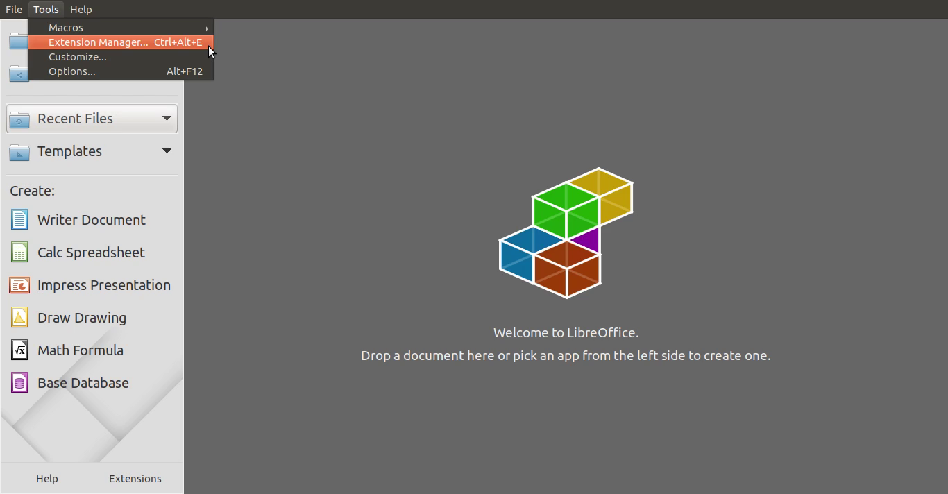Open the Extensions link at bottom

click(135, 479)
